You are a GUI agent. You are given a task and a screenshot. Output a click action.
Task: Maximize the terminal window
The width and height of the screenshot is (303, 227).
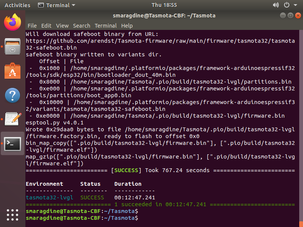[x=290, y=16]
